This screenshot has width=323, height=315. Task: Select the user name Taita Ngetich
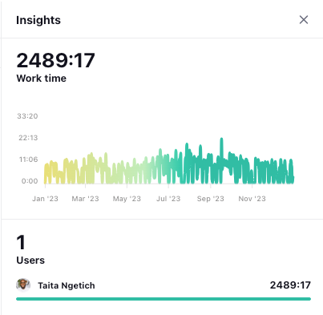67,285
